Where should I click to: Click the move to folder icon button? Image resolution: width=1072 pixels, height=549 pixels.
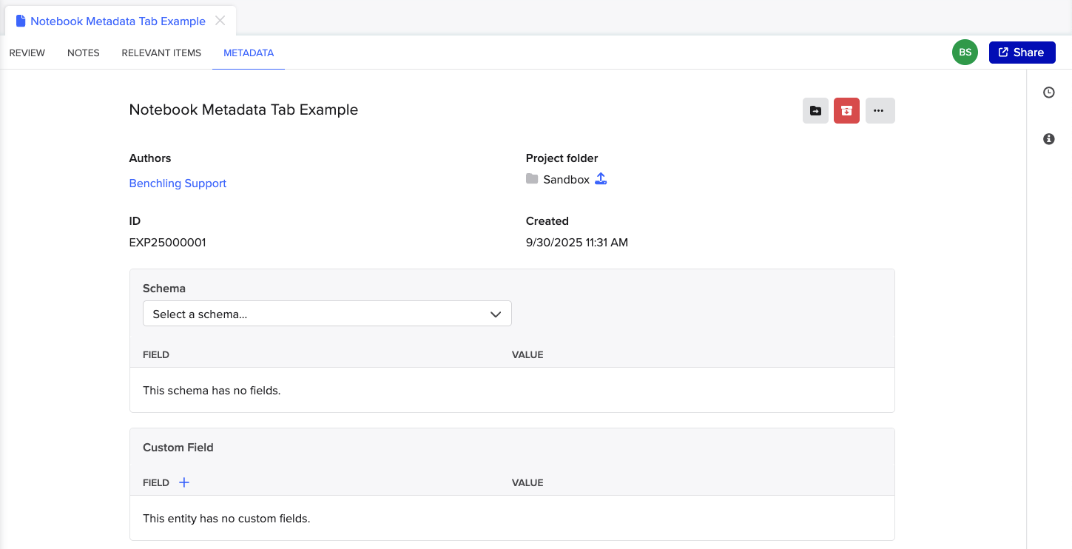point(815,111)
